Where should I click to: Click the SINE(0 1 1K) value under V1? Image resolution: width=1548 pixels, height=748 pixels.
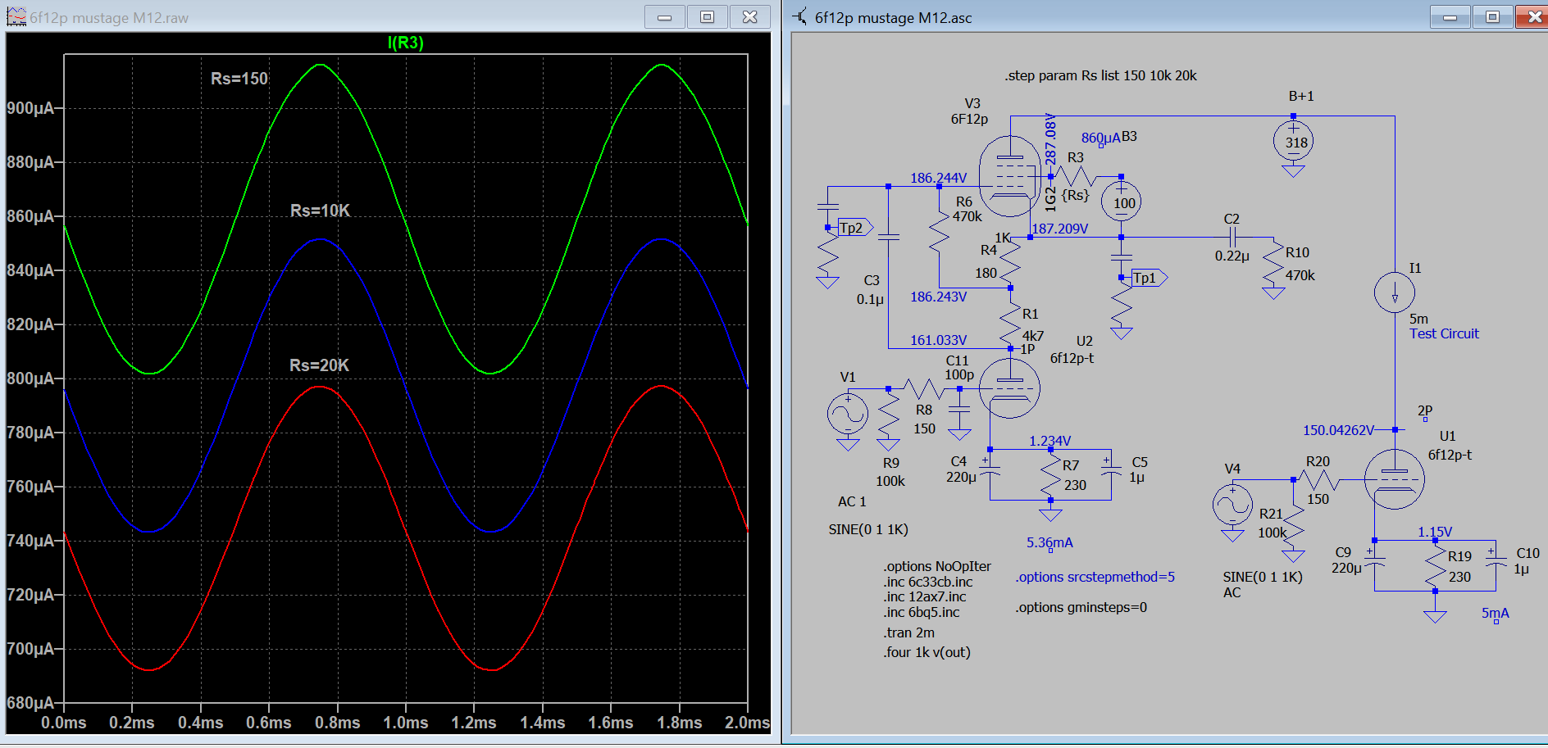(x=868, y=529)
